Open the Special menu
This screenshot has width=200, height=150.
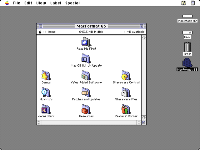tap(72, 3)
